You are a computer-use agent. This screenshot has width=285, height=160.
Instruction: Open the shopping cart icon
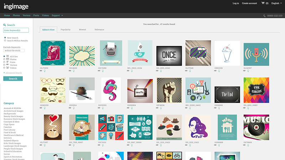[x=263, y=3]
